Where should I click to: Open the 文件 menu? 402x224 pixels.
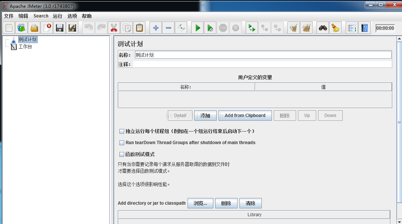[9, 16]
